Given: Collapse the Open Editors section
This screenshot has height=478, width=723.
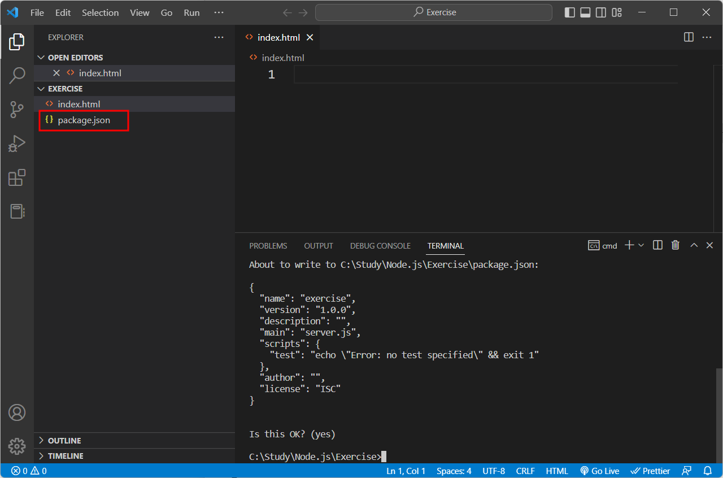Looking at the screenshot, I should pyautogui.click(x=41, y=57).
